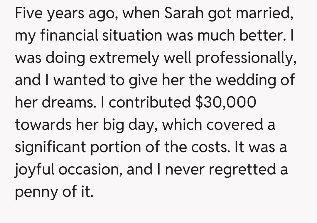Click the word "professionally"
This screenshot has height=223, width=317.
coord(245,58)
